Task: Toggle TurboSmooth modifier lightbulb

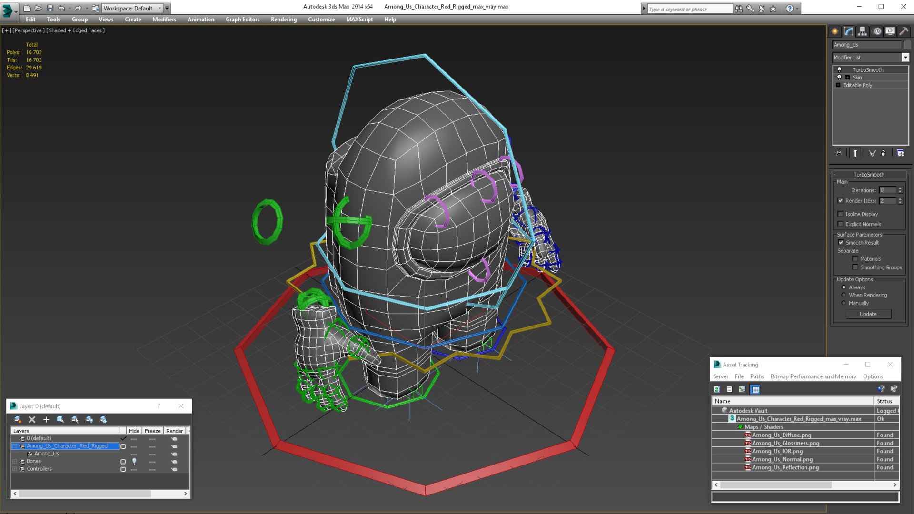Action: 839,69
